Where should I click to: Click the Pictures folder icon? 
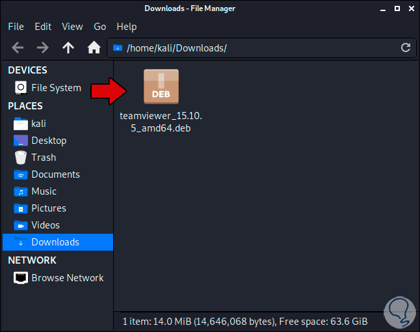click(x=21, y=208)
